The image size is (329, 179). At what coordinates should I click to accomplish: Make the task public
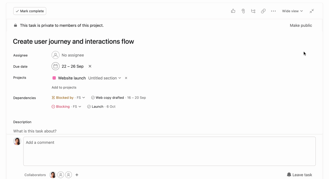pyautogui.click(x=301, y=25)
